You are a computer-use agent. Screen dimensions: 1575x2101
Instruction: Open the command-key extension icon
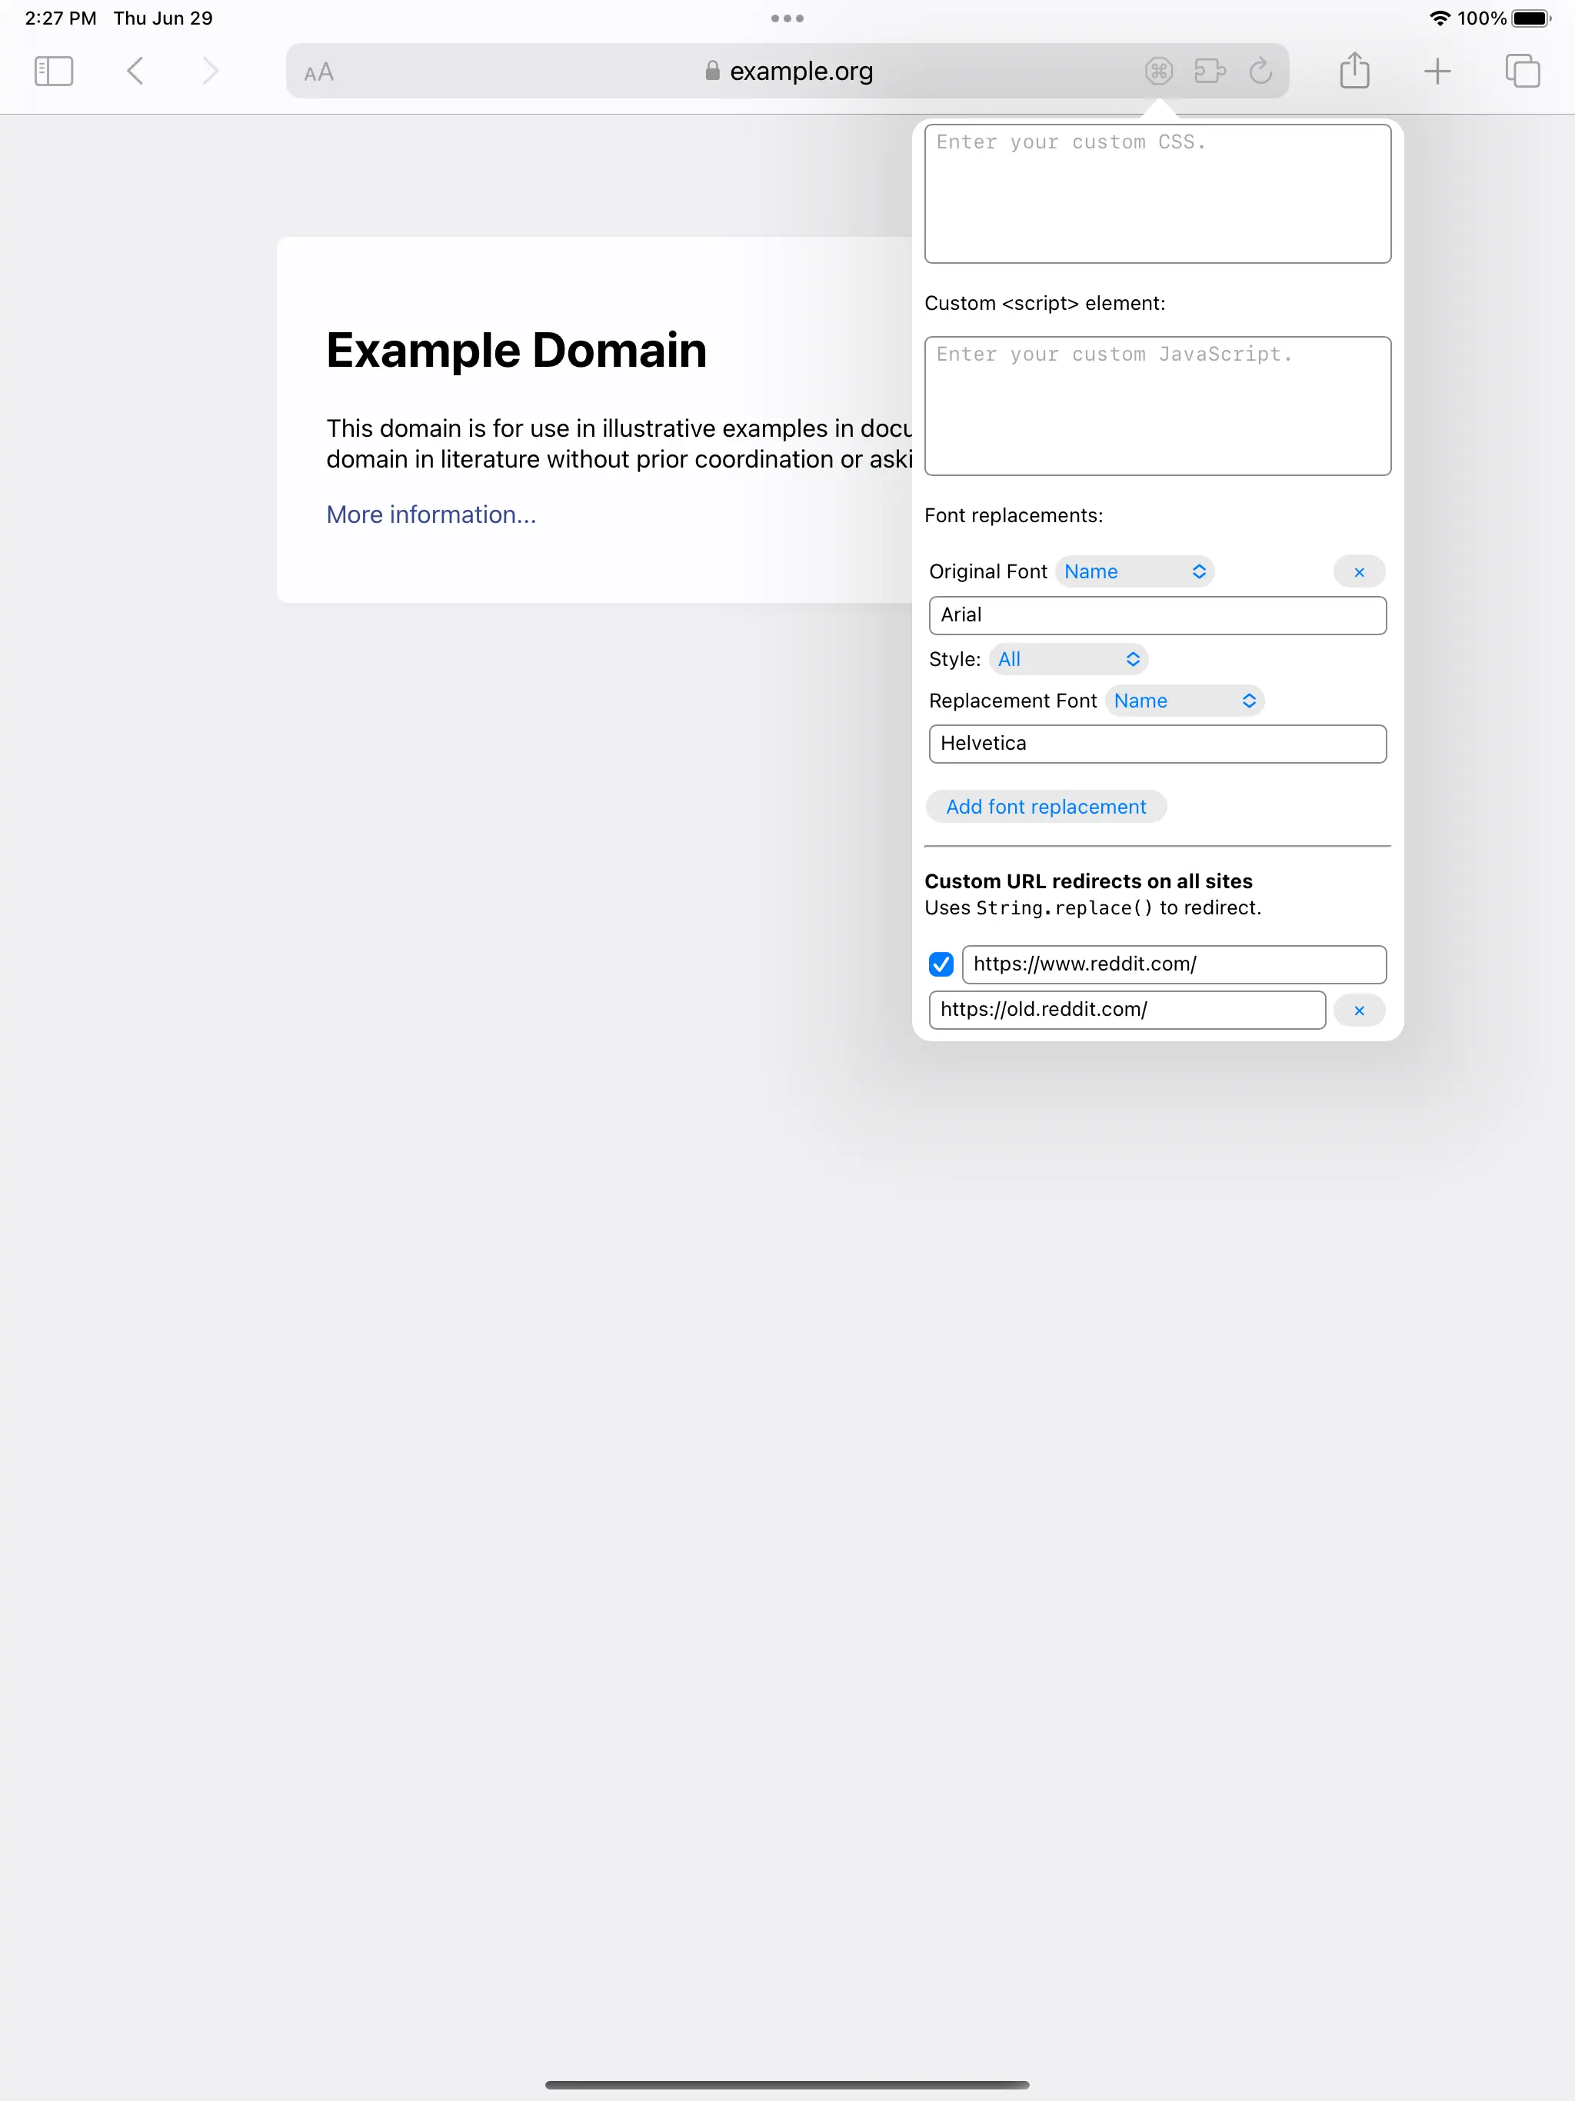tap(1158, 72)
